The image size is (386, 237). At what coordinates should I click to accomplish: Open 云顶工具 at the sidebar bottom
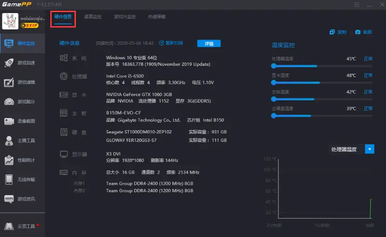click(x=22, y=226)
